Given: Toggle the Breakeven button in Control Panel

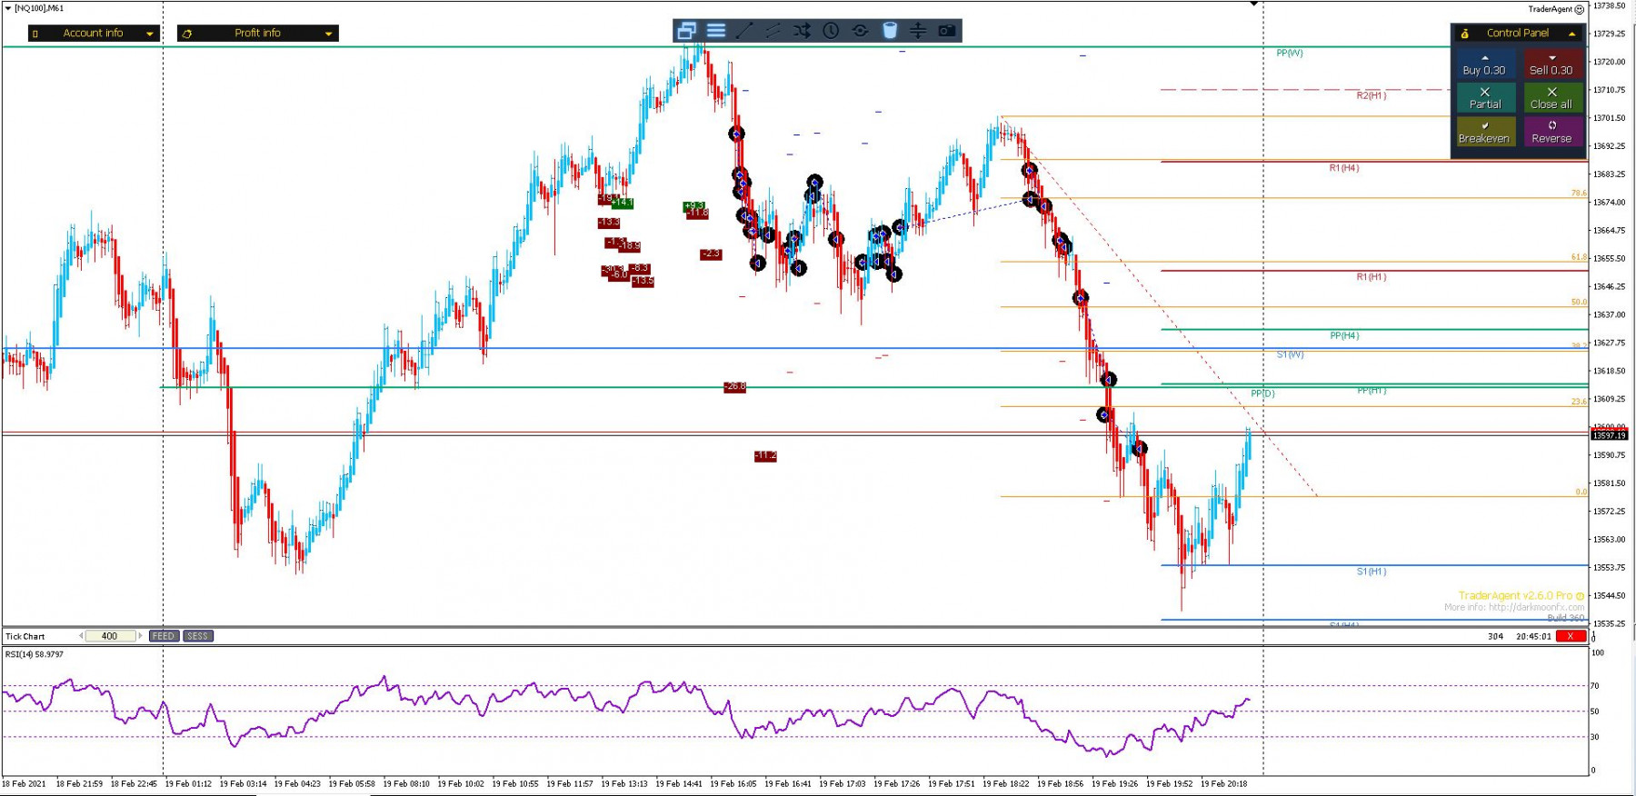Looking at the screenshot, I should coord(1485,132).
